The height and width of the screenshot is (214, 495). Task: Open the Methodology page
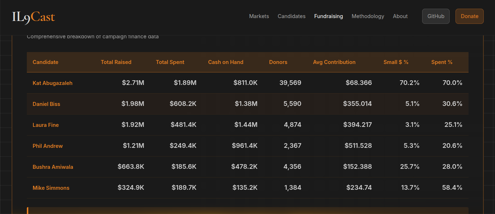pyautogui.click(x=368, y=16)
